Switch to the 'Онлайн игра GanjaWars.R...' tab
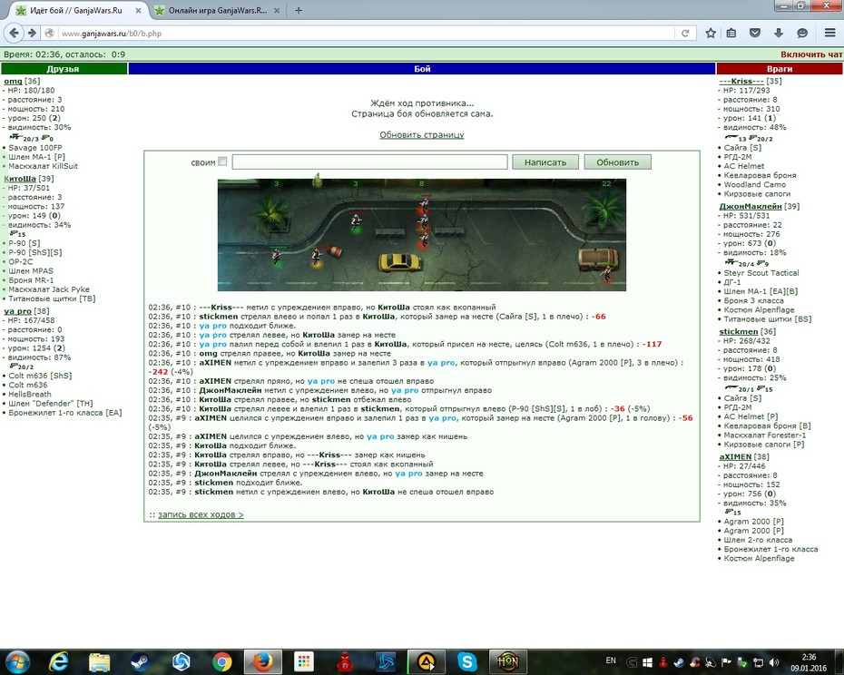This screenshot has height=675, width=844. [x=218, y=10]
